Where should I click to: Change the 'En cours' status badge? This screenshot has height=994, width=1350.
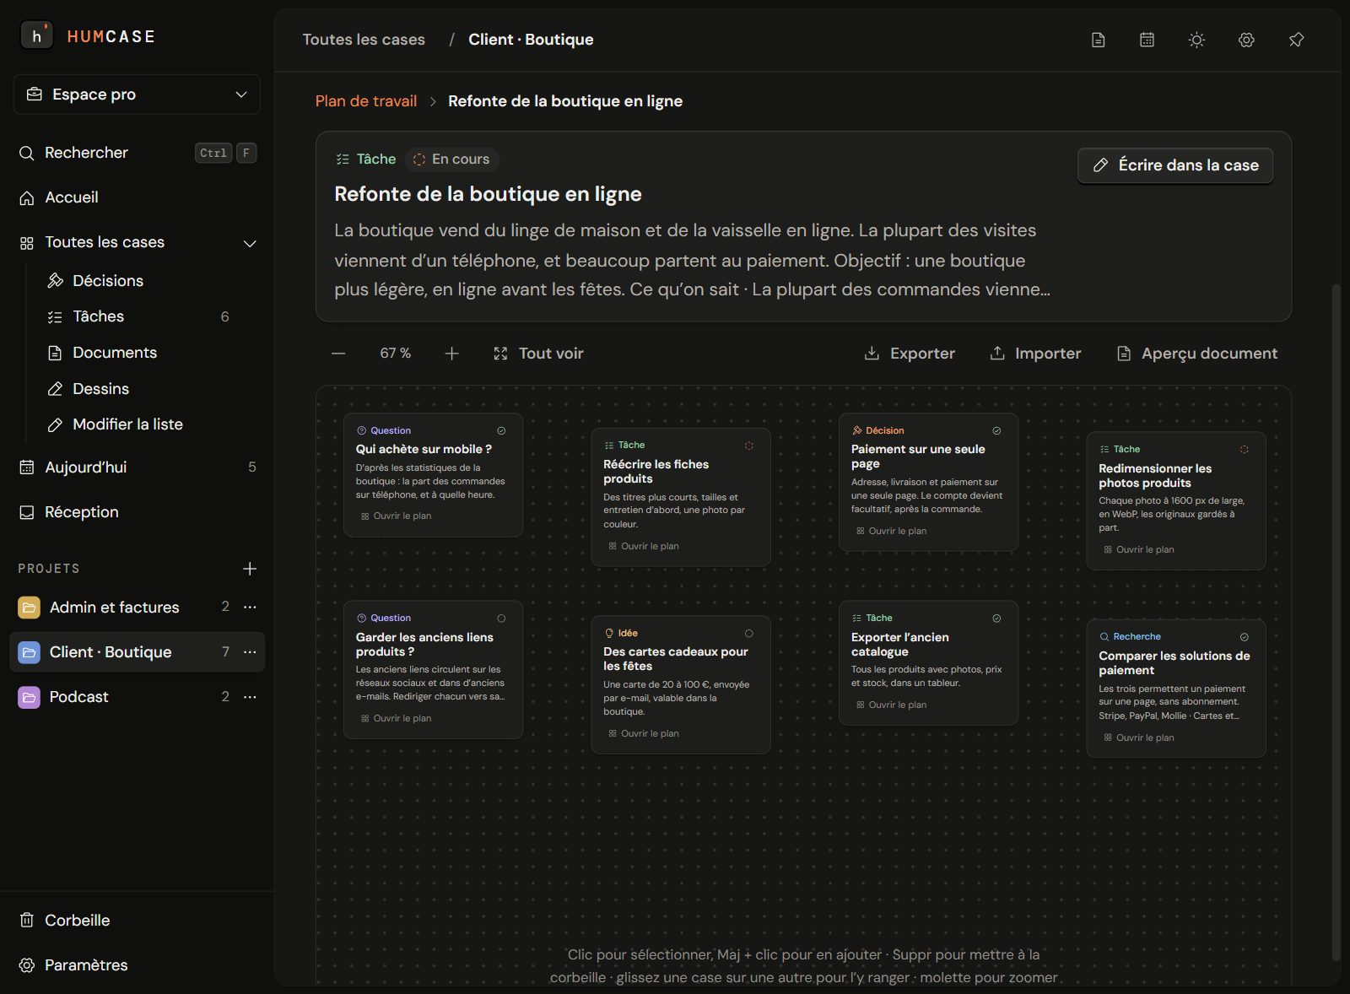(452, 159)
